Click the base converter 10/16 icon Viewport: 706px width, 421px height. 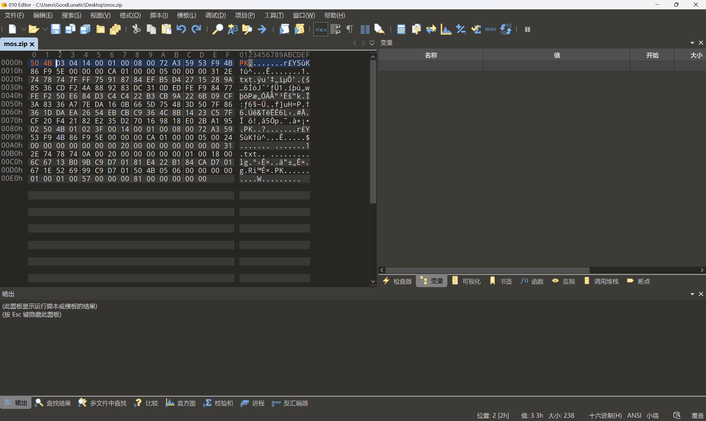[506, 29]
